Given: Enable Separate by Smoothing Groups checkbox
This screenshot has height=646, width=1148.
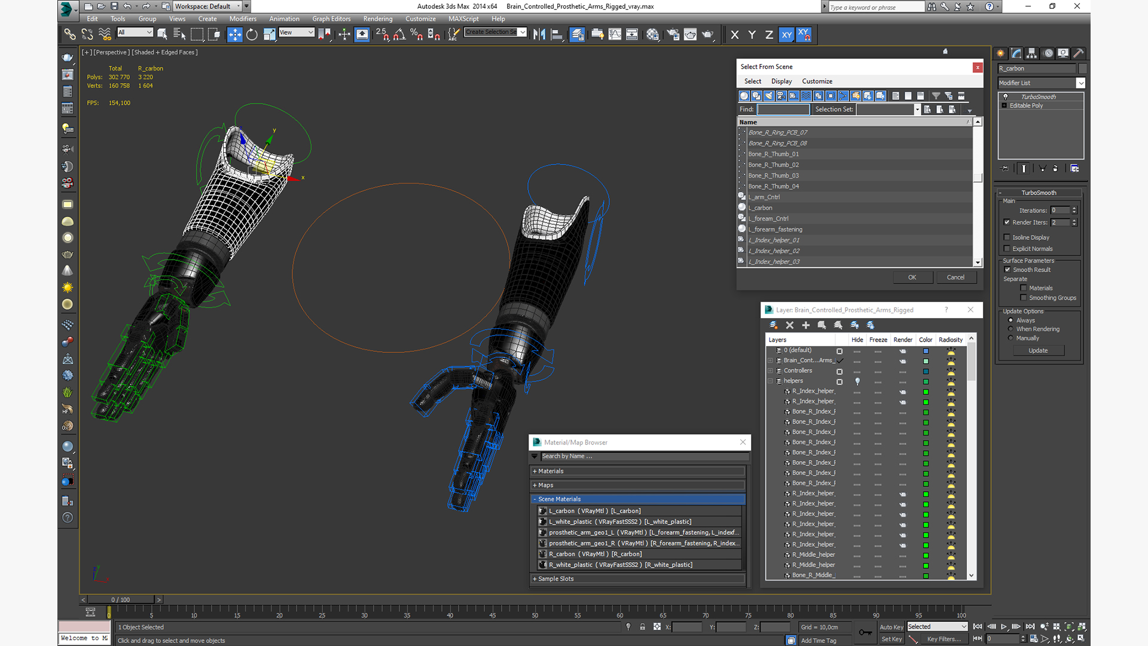Looking at the screenshot, I should [x=1024, y=298].
